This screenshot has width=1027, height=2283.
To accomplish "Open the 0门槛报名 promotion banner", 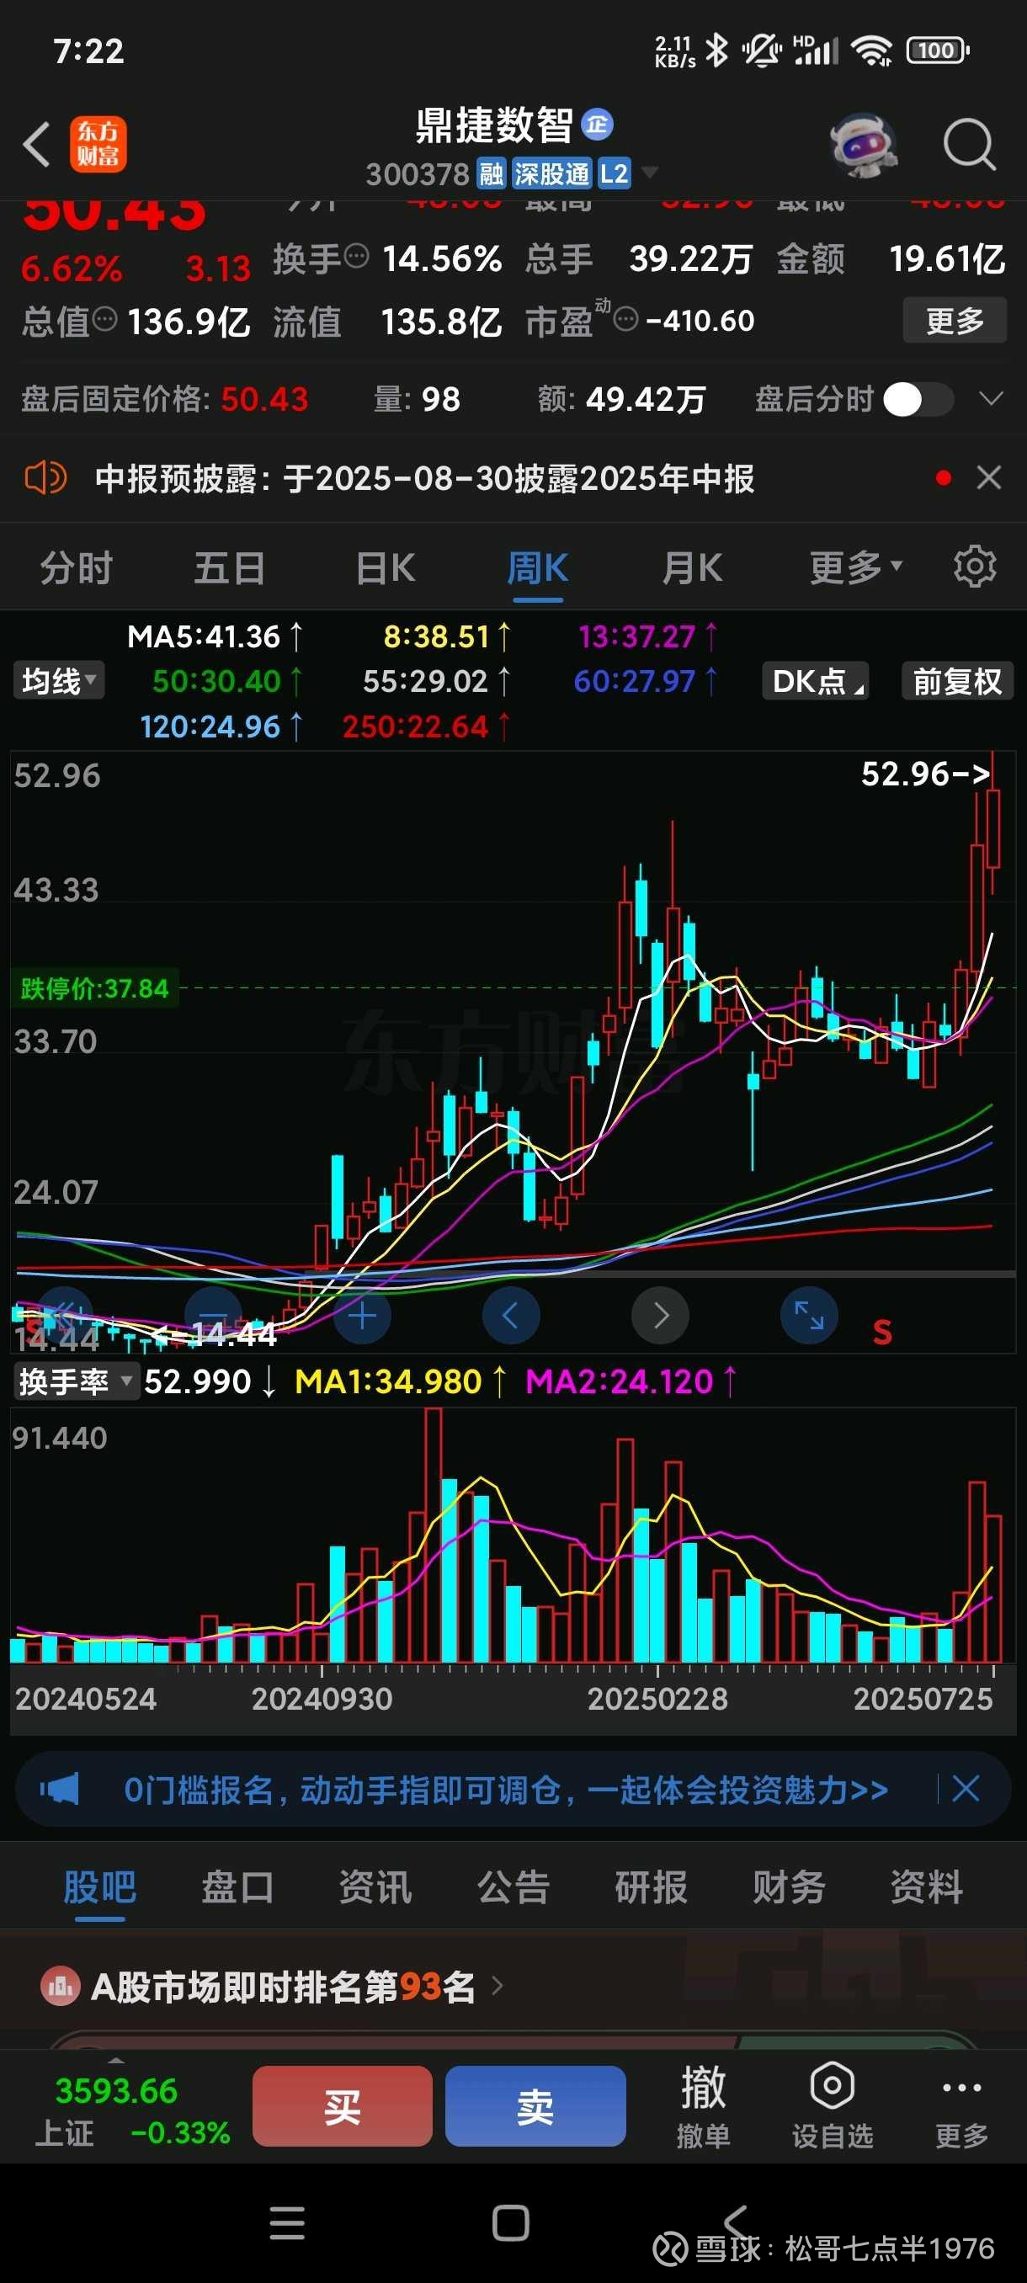I will click(505, 1790).
